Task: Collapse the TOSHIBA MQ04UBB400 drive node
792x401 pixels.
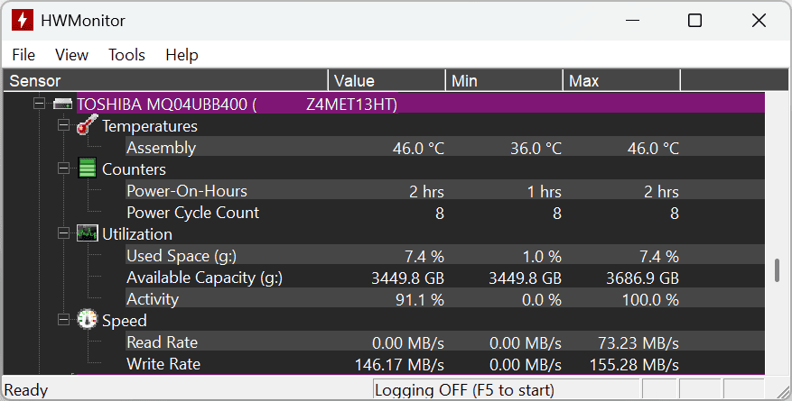Action: pos(39,104)
